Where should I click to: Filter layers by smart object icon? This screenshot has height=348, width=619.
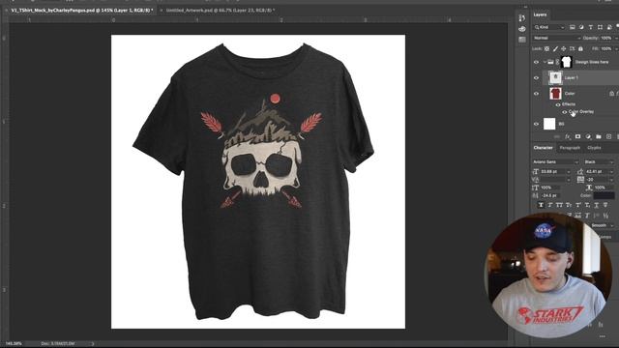point(609,27)
